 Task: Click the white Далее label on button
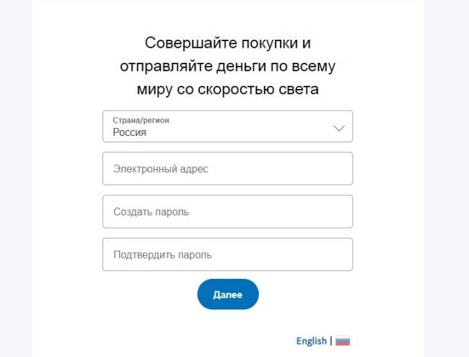227,295
